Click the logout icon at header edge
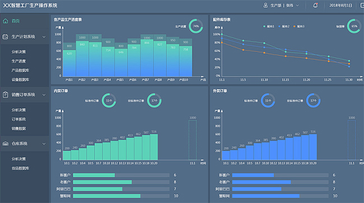The height and width of the screenshot is (203, 364). point(362,6)
